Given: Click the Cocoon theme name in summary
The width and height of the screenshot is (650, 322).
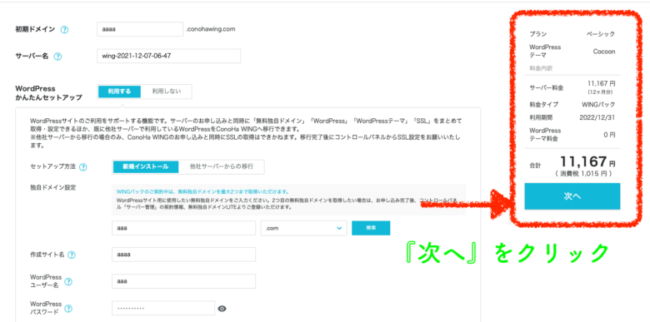Looking at the screenshot, I should (603, 52).
